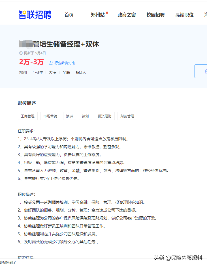Click the 智联招聘 logo
The width and height of the screenshot is (207, 265).
point(35,15)
